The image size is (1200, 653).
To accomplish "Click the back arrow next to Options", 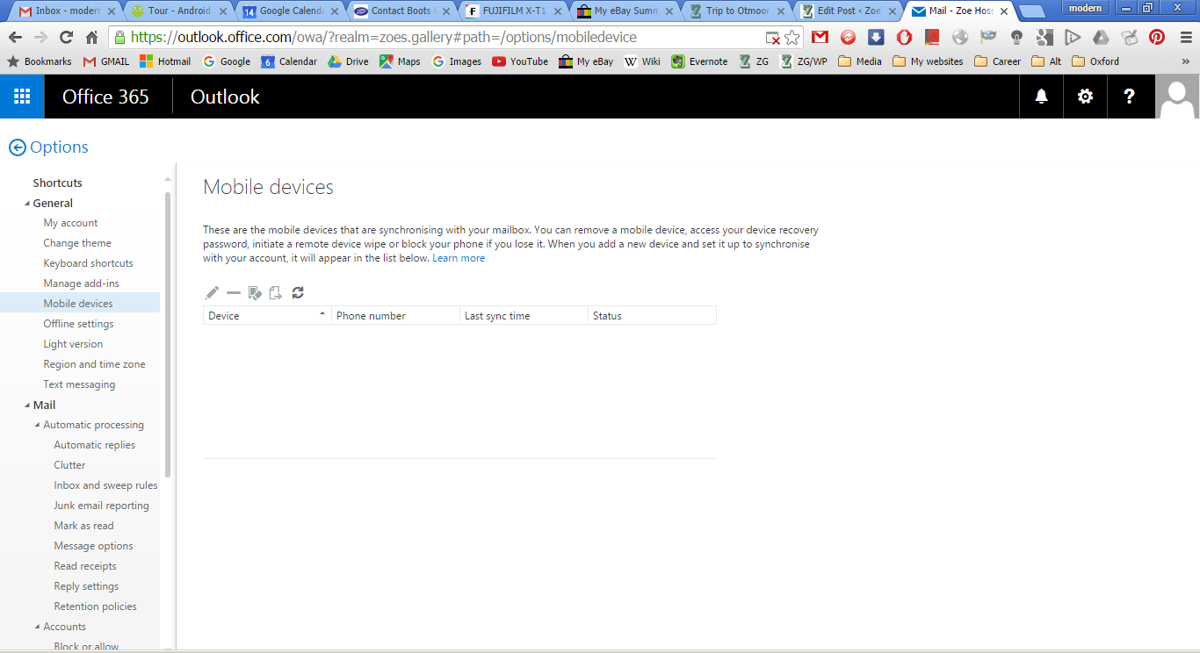I will 17,147.
